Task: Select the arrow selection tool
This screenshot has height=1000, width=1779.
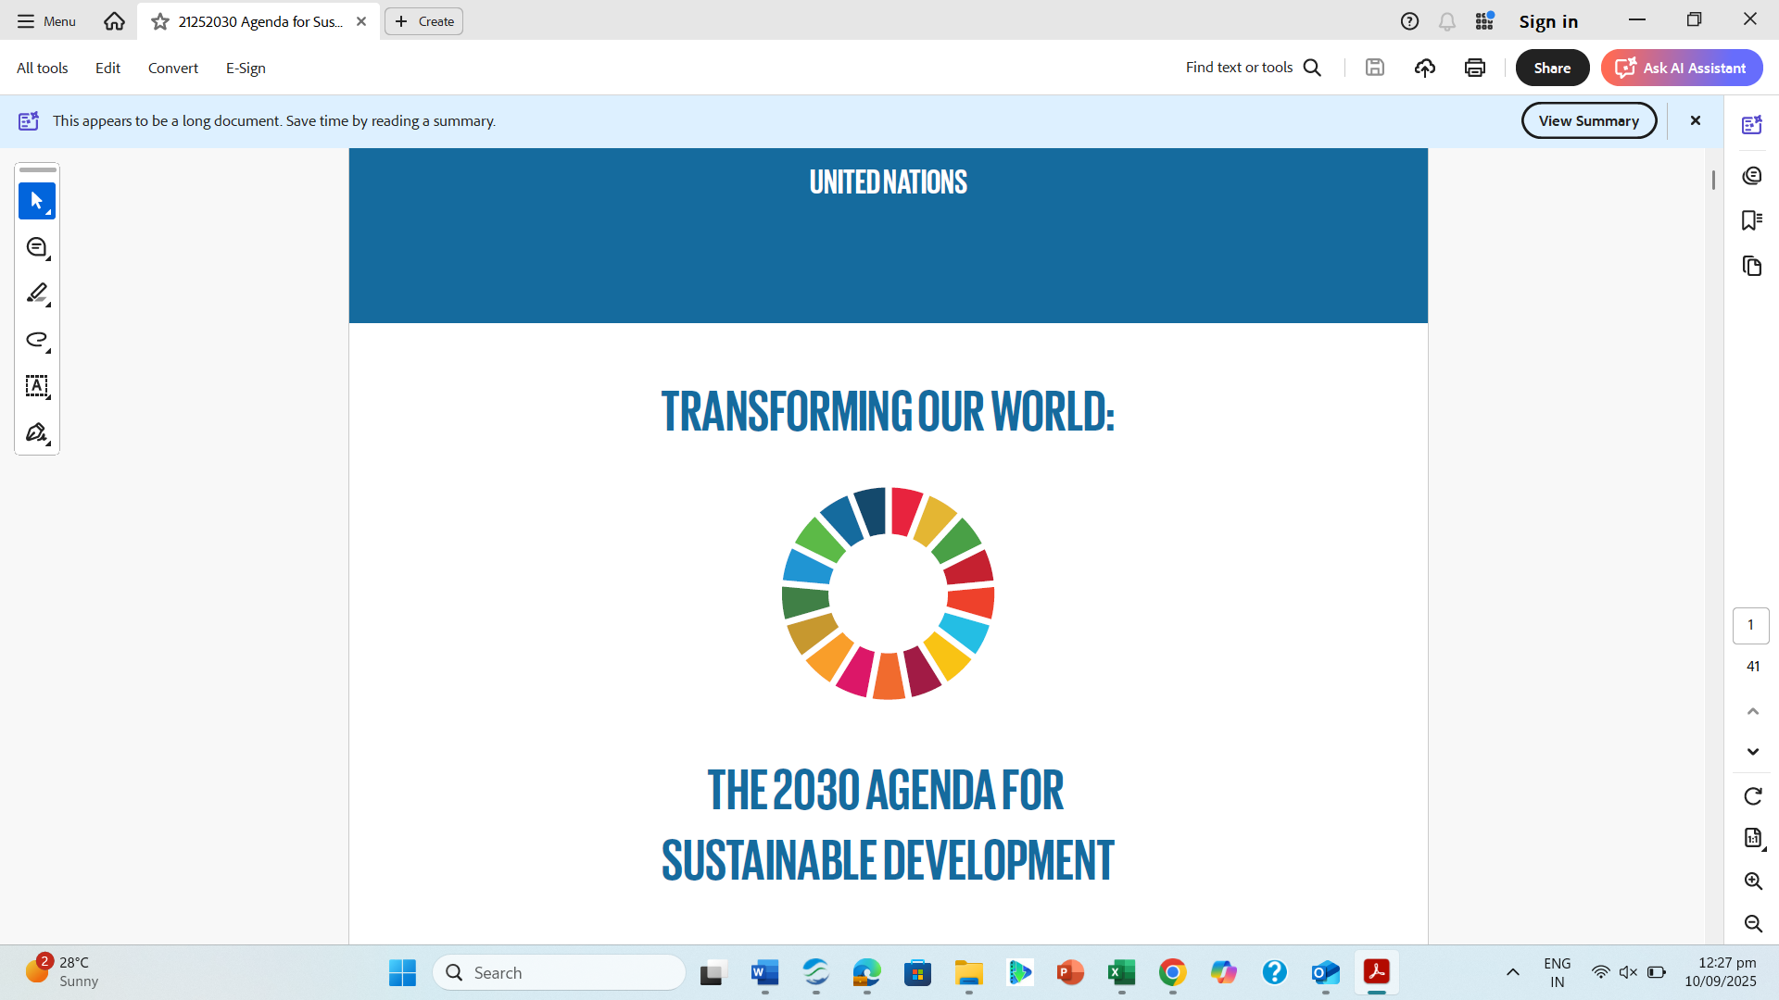Action: pyautogui.click(x=37, y=201)
